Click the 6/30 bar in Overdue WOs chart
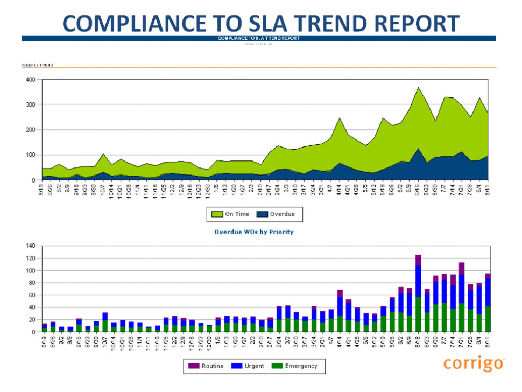 coord(435,304)
